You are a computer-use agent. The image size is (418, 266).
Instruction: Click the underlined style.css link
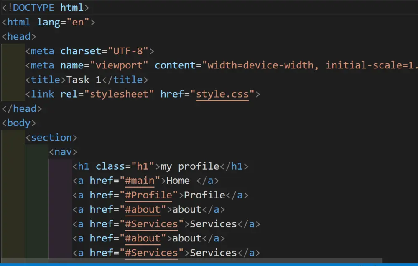pyautogui.click(x=222, y=94)
